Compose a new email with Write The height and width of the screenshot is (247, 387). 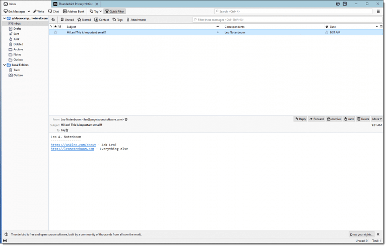(38, 12)
